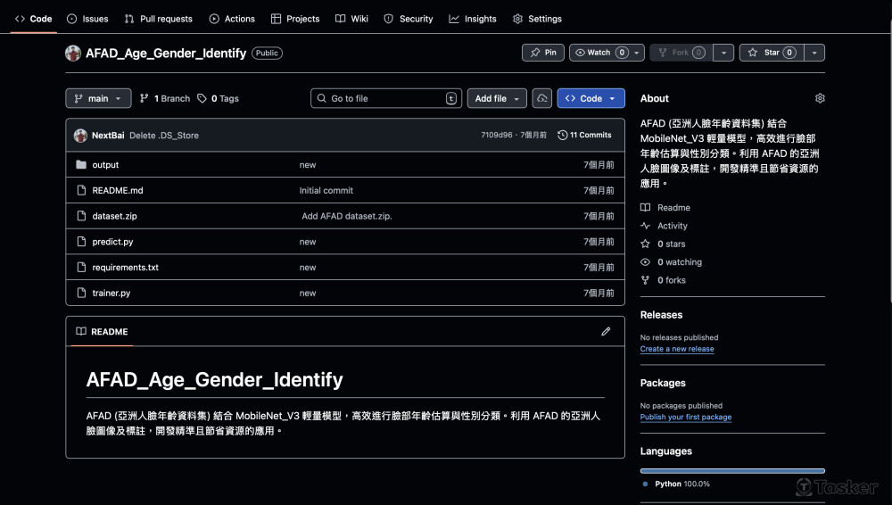The height and width of the screenshot is (505, 892).
Task: Open the green Code clone dropdown
Action: coord(591,98)
